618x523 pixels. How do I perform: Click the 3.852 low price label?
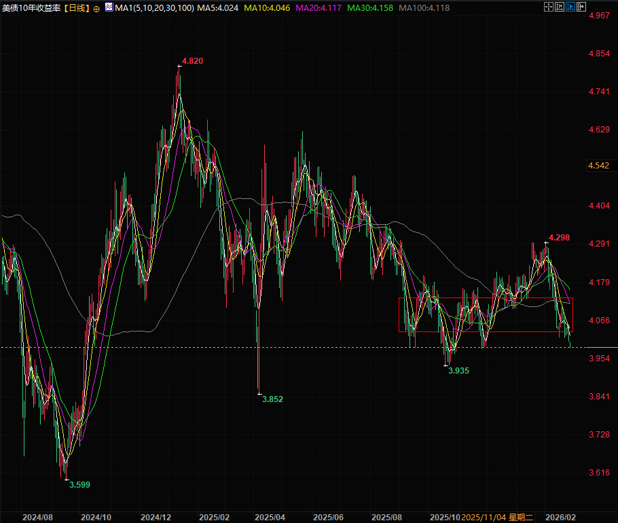272,399
